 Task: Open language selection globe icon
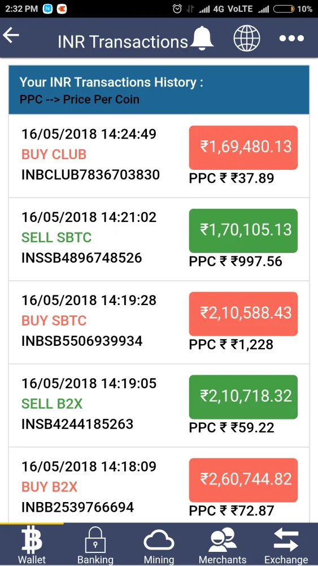[247, 38]
